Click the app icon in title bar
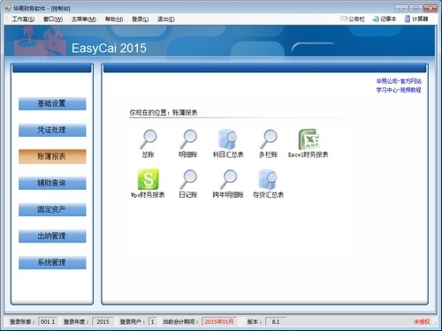Screen dimensions: 442x331 (8, 8)
